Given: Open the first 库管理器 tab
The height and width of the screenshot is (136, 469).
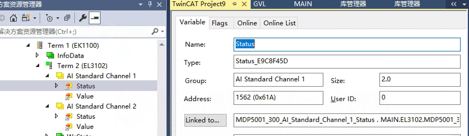Looking at the screenshot, I should coord(353,4).
